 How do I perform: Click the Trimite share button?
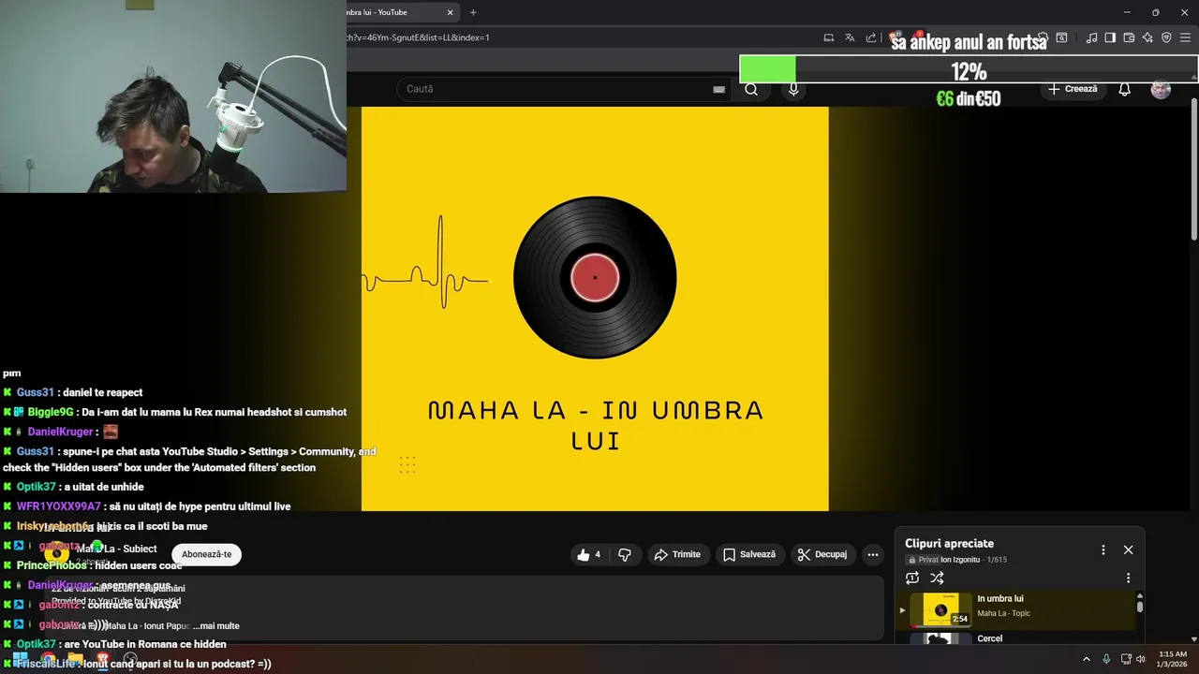pos(677,554)
